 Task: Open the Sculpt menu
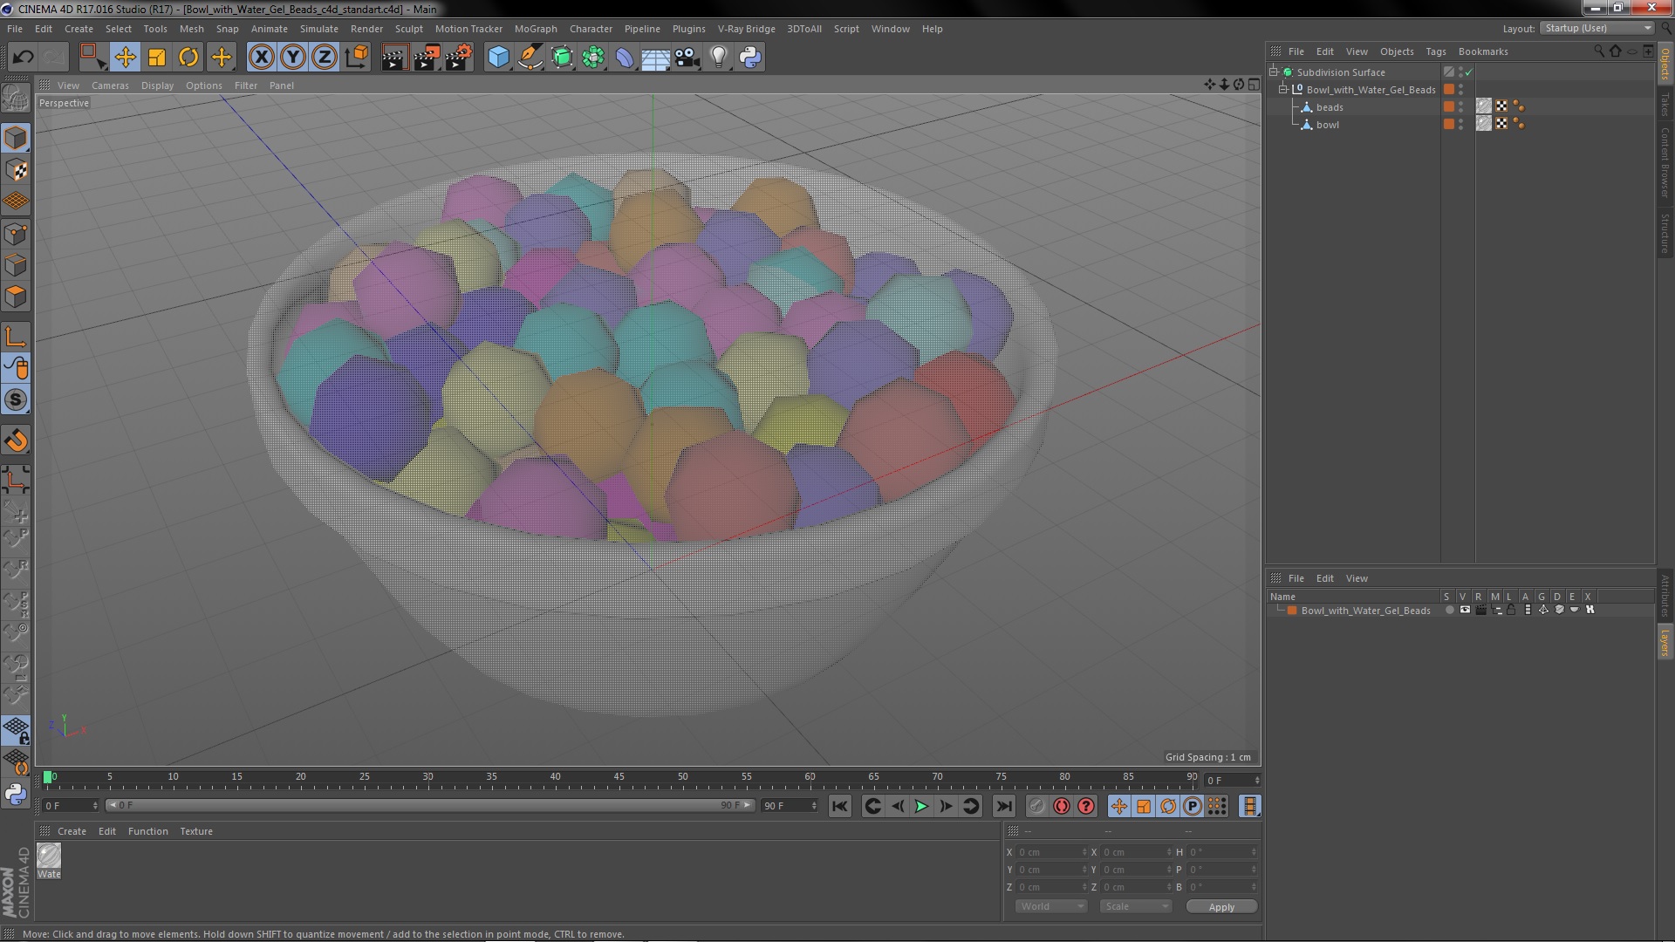click(408, 29)
